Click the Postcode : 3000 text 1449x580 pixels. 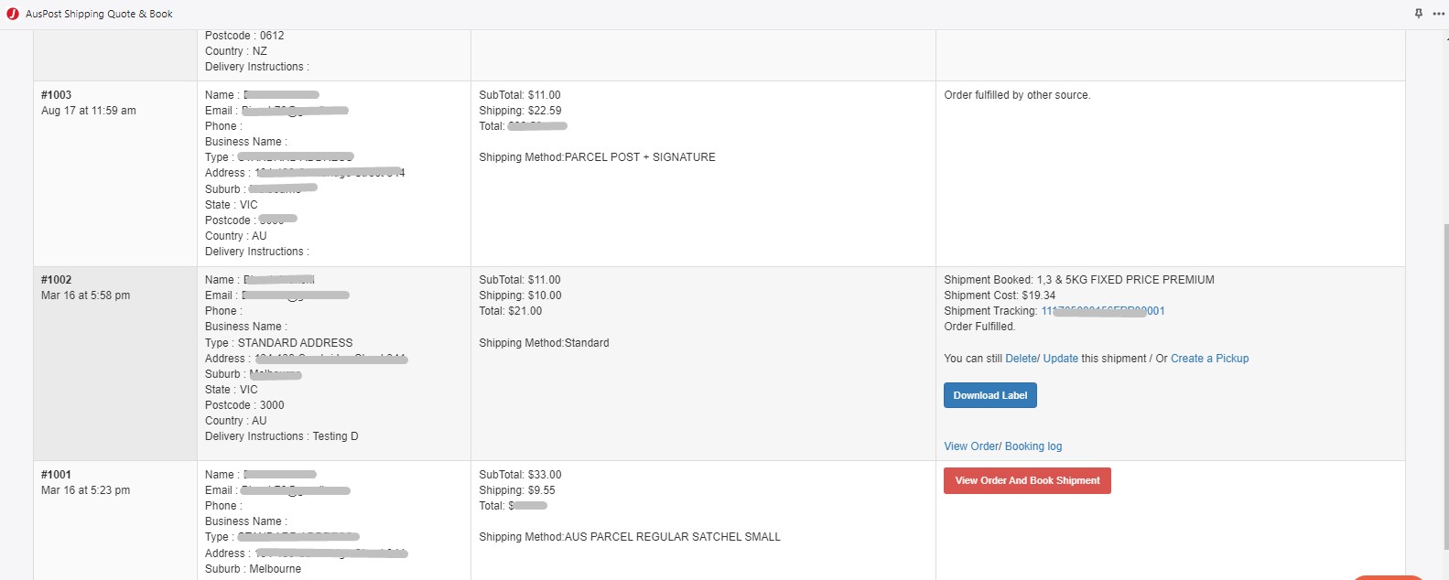click(x=244, y=405)
